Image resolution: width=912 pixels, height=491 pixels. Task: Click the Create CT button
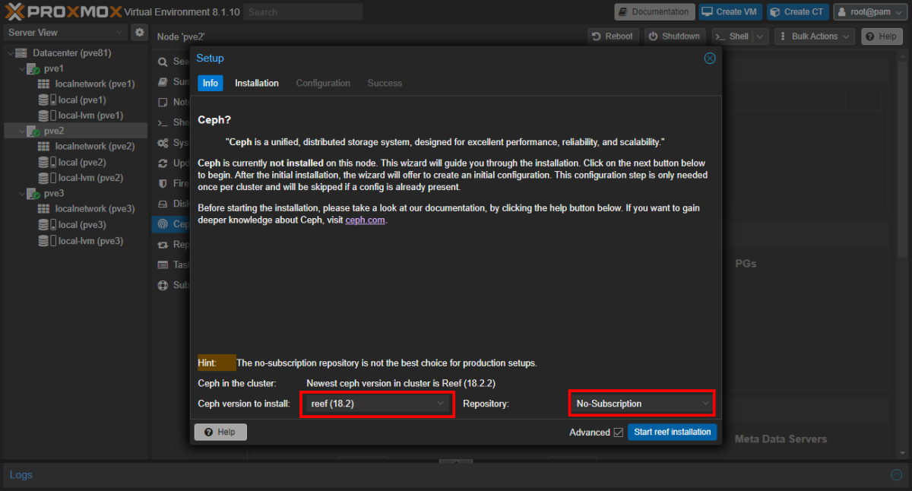point(797,12)
